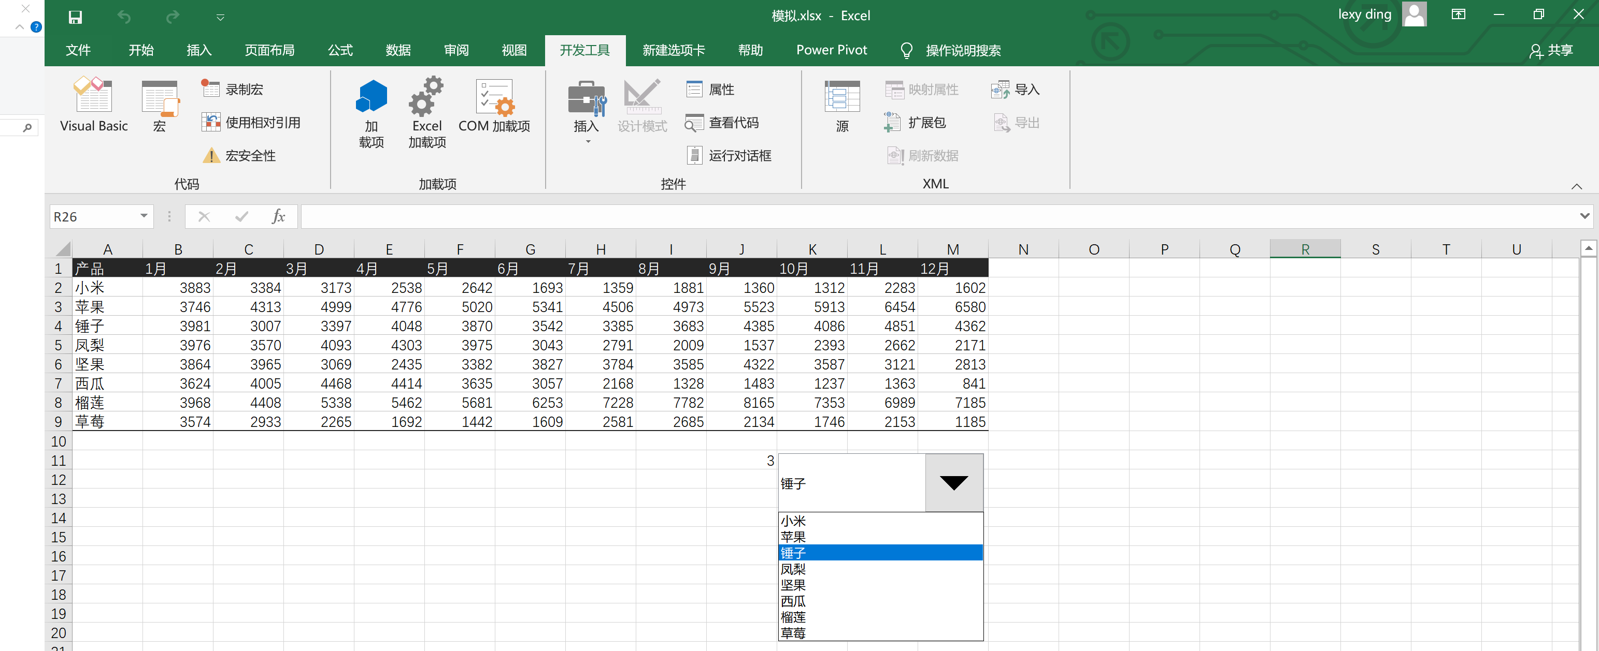Open the combo box dropdown arrow

[954, 483]
